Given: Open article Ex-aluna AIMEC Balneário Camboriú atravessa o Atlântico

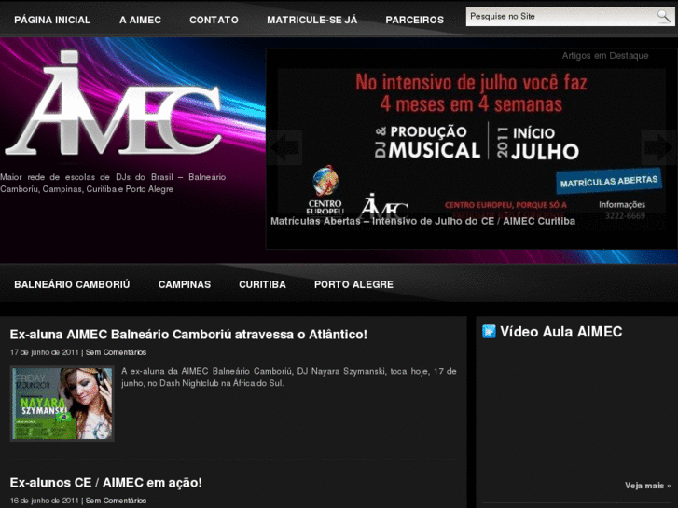Looking at the screenshot, I should click(188, 335).
